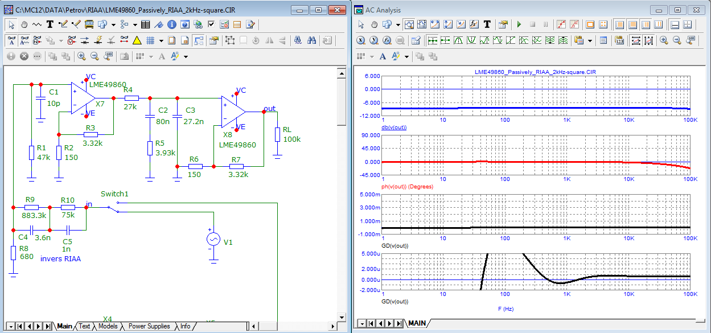This screenshot has height=333, width=711.
Task: Zoom out in the AC Analysis window
Action: click(x=677, y=40)
